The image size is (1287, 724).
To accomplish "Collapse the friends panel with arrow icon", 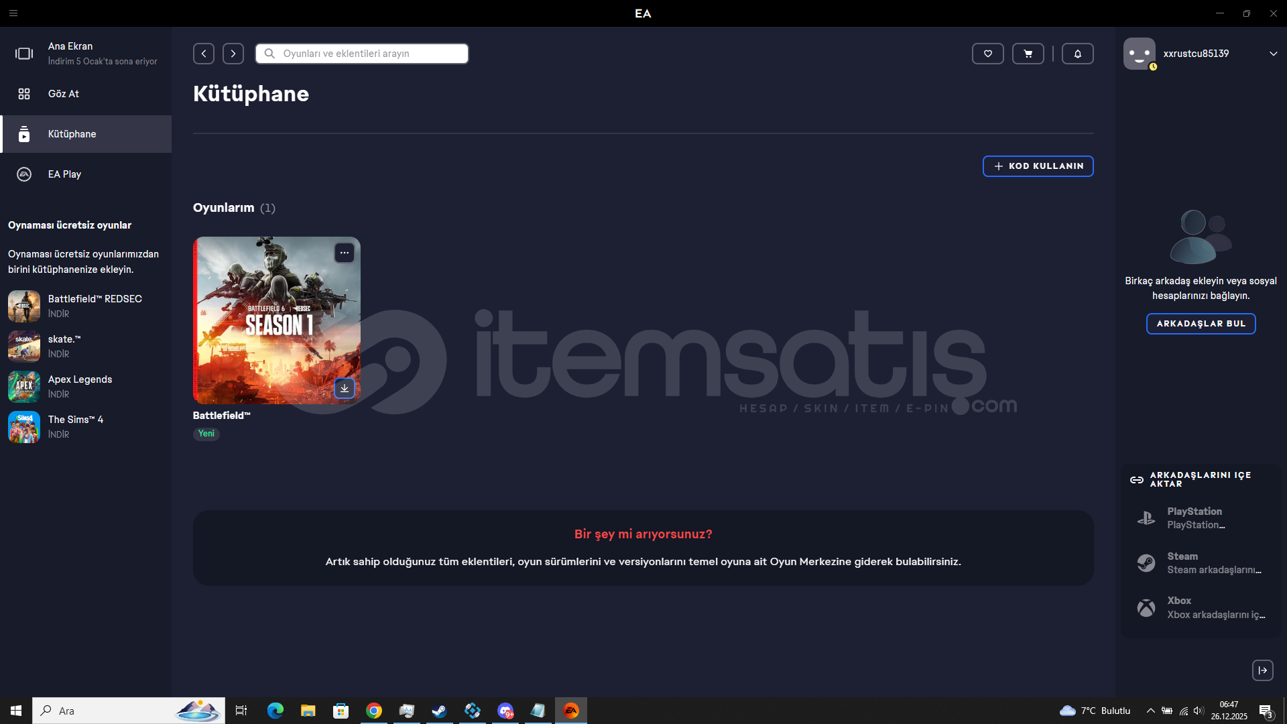I will coord(1262,670).
